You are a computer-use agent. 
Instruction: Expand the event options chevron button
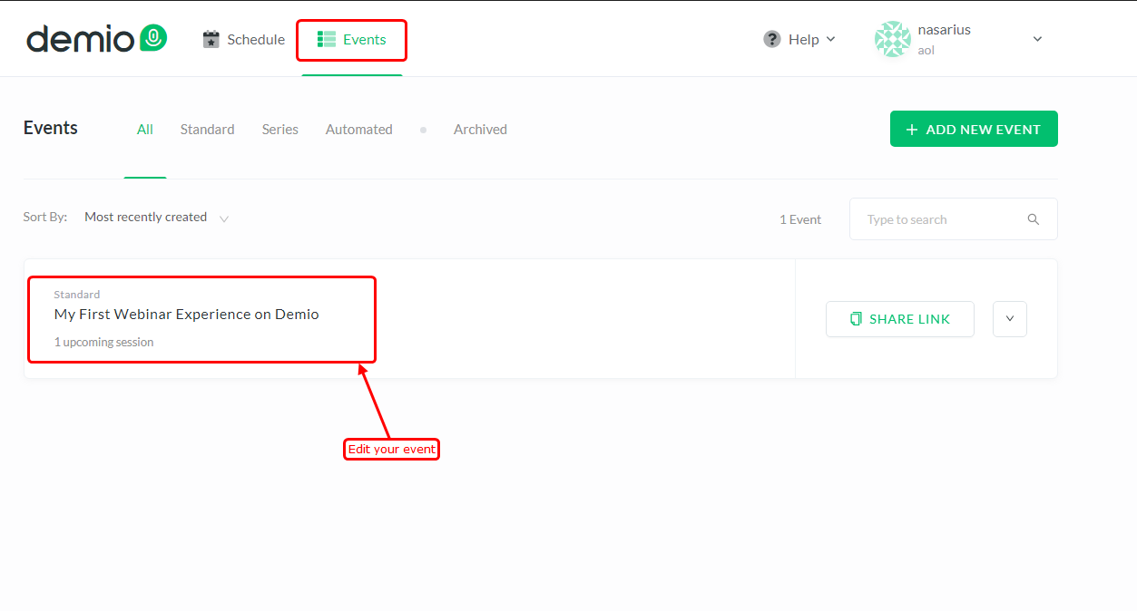coord(1009,319)
